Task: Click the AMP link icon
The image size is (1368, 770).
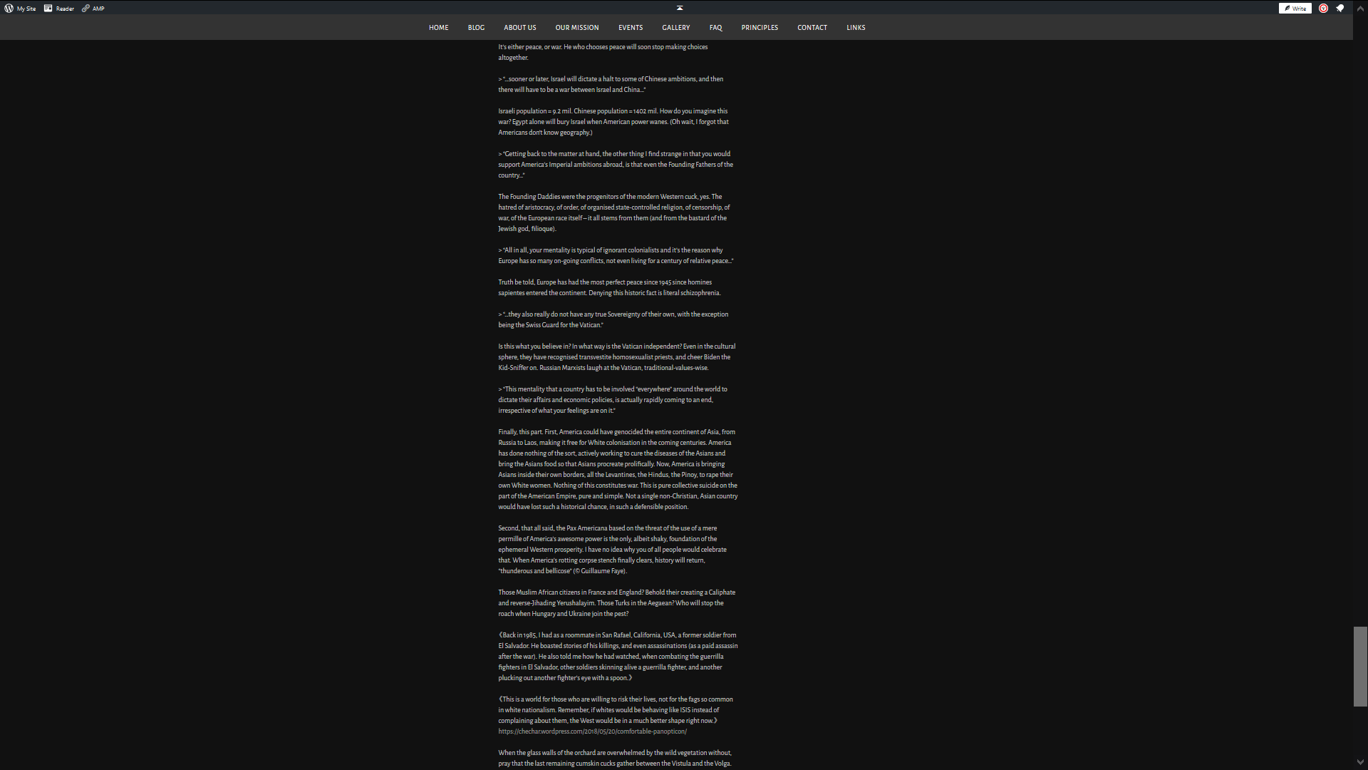Action: pyautogui.click(x=85, y=9)
